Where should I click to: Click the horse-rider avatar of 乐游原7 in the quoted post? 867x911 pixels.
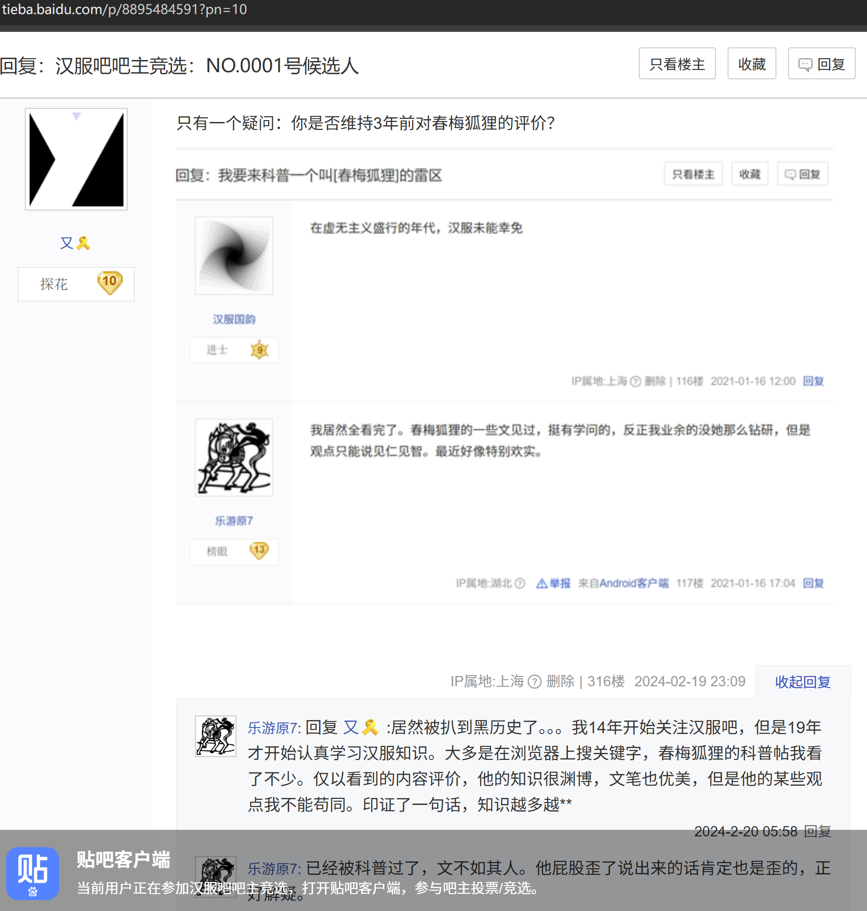pyautogui.click(x=234, y=457)
